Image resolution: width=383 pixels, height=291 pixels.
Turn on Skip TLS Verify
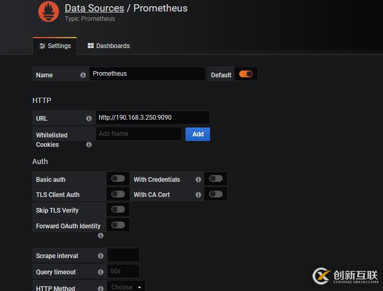(118, 209)
